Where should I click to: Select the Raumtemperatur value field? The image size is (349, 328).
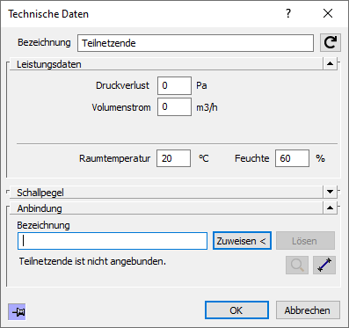[x=173, y=158]
